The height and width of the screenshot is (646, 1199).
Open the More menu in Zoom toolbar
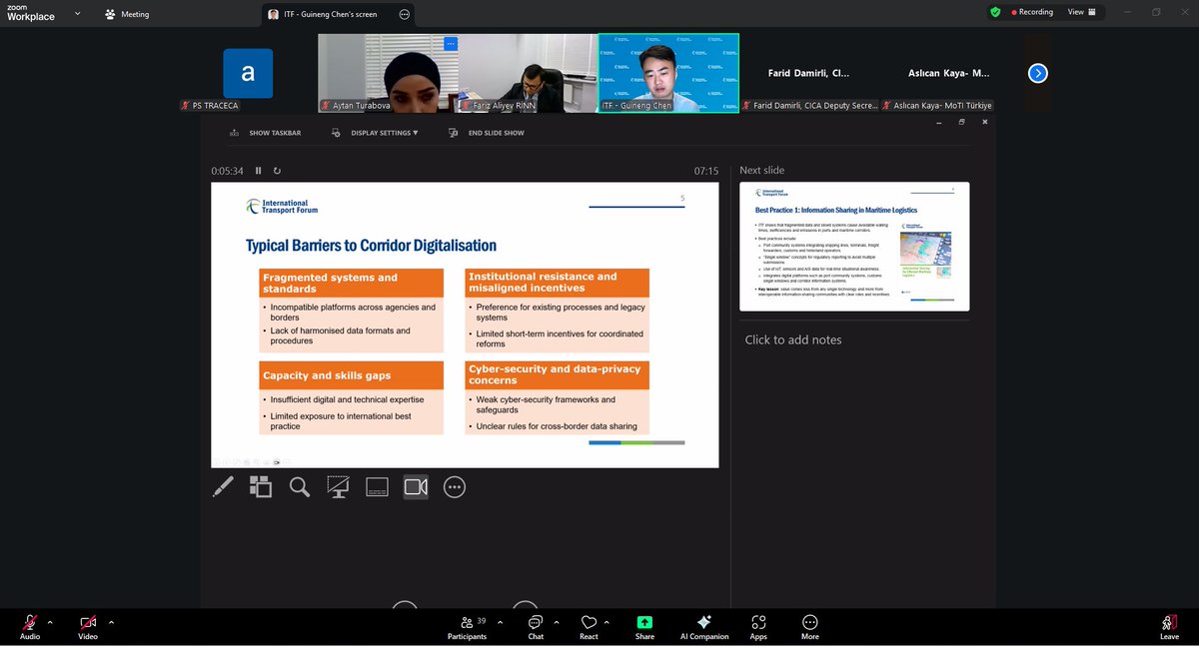810,625
